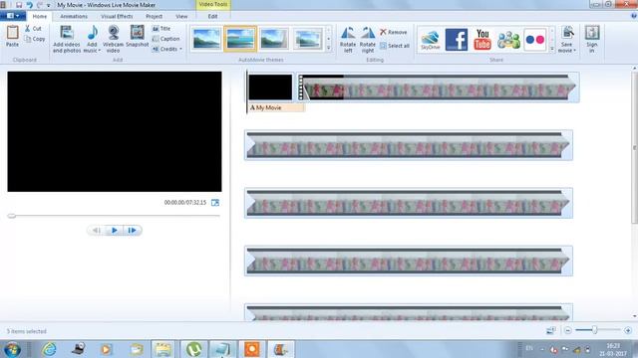
Task: Add a Title to the movie
Action: 161,29
